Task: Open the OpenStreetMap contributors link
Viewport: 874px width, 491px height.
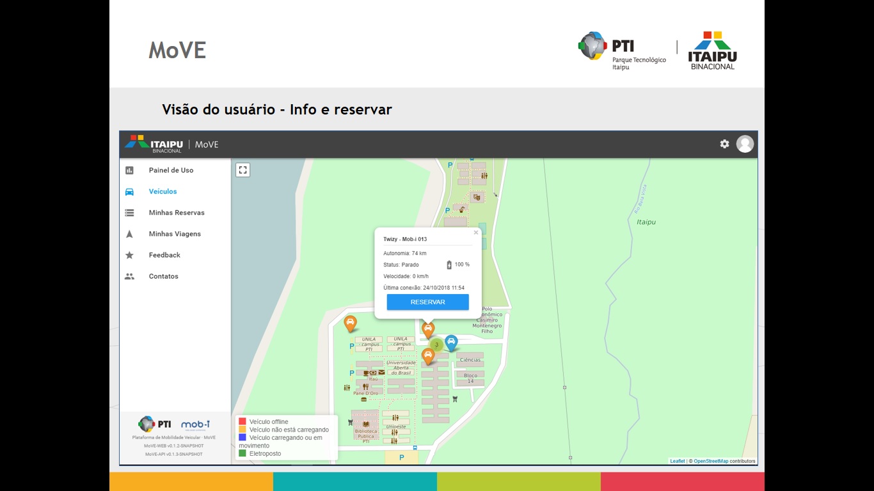Action: [x=711, y=461]
